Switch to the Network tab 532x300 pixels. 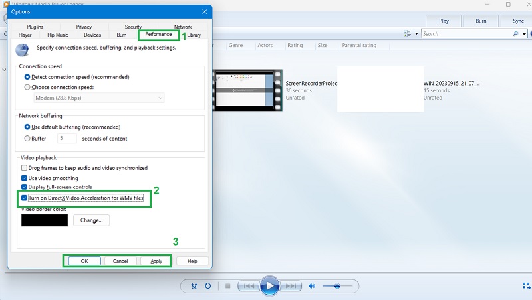[x=183, y=27]
